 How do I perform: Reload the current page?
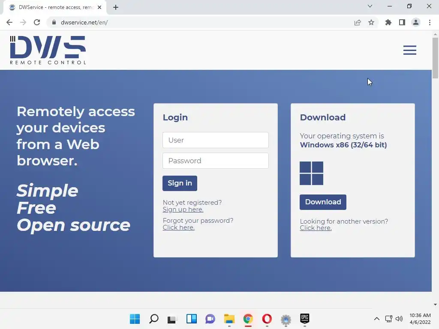37,22
